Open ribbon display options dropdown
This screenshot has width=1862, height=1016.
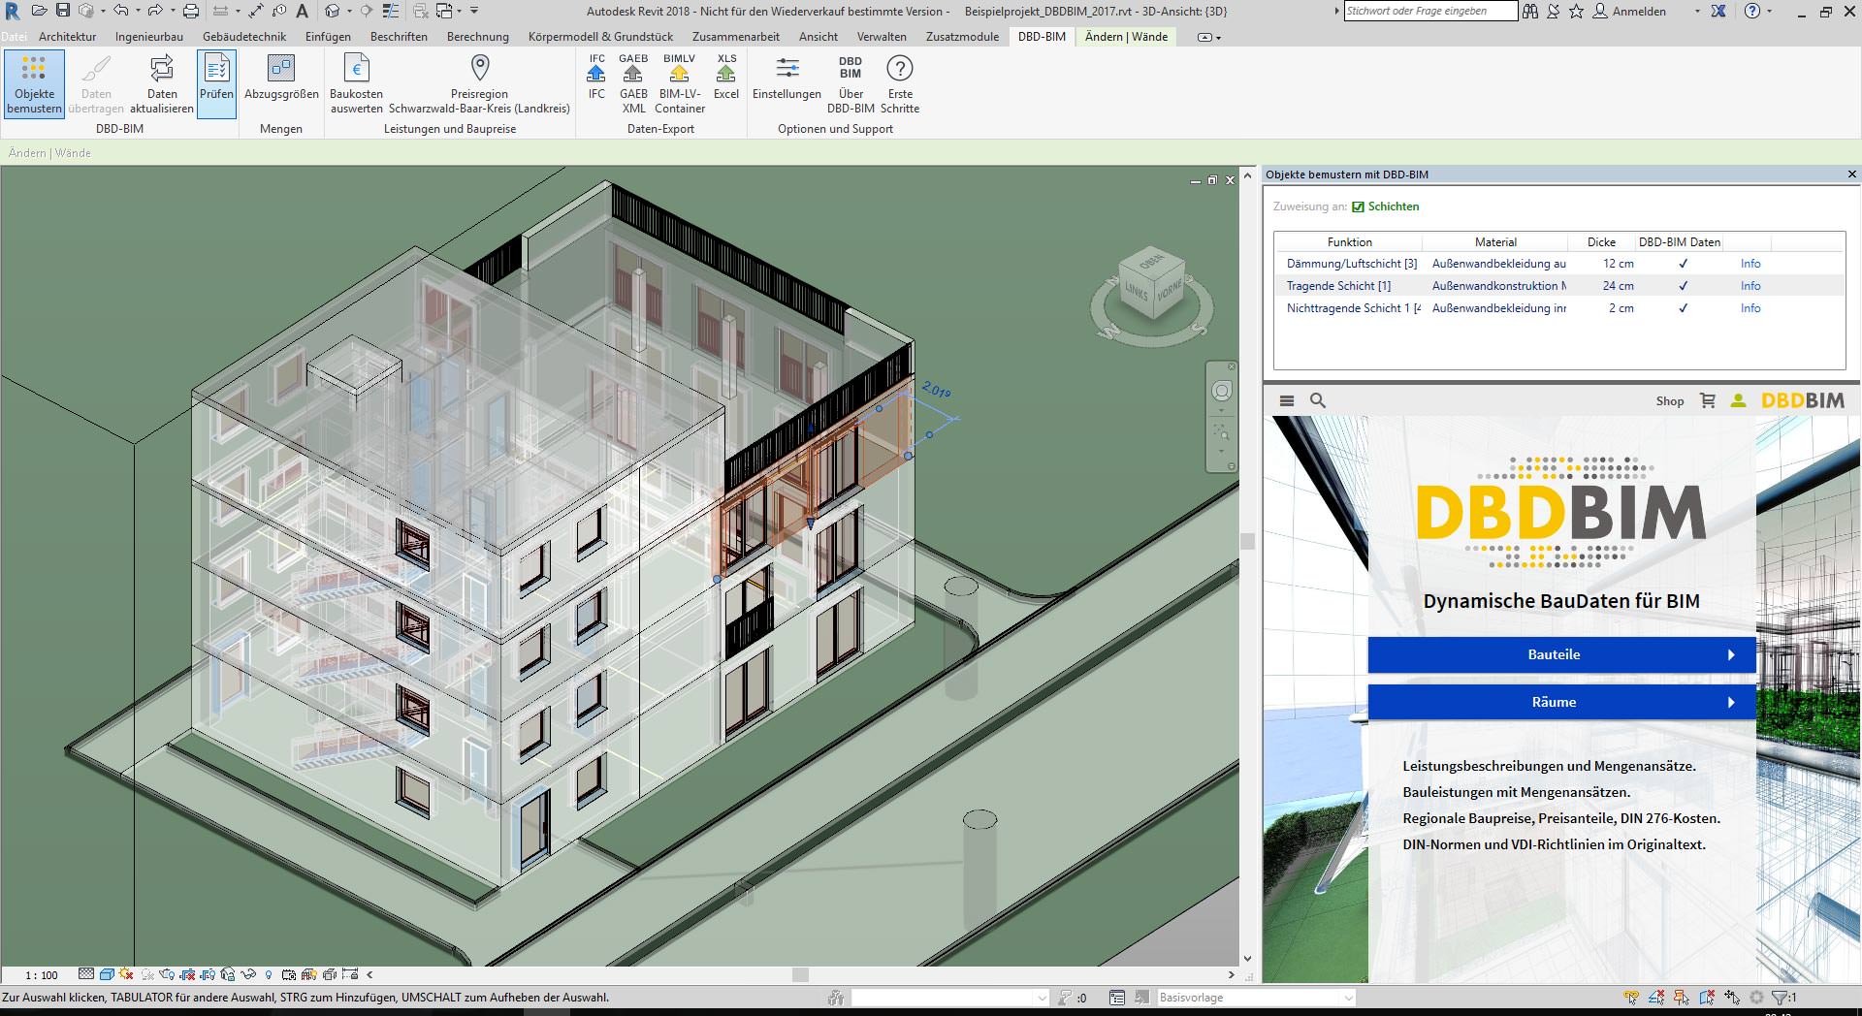click(x=1209, y=37)
